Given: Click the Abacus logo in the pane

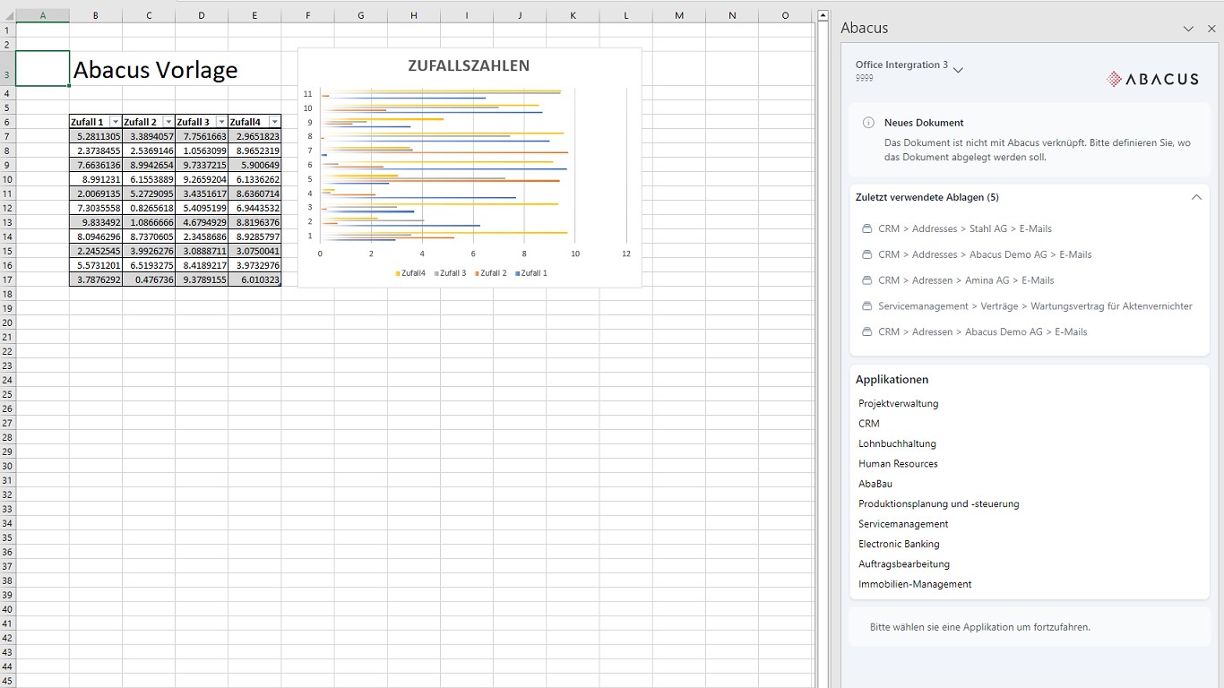Looking at the screenshot, I should click(1152, 79).
